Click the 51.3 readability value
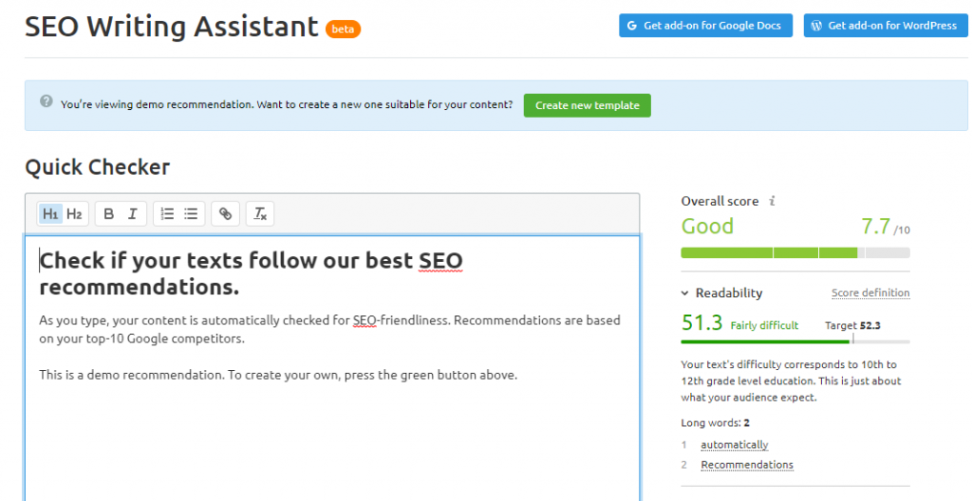Screen dimensions: 972x501 point(701,323)
